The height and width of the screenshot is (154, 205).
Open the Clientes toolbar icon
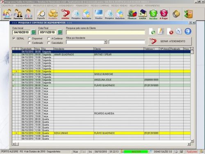(x=7, y=14)
